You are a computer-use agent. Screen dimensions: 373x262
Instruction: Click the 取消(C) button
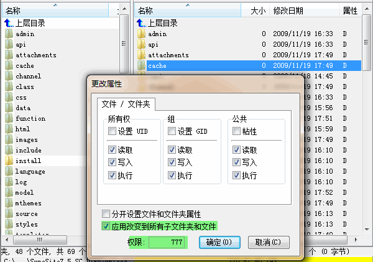click(268, 241)
